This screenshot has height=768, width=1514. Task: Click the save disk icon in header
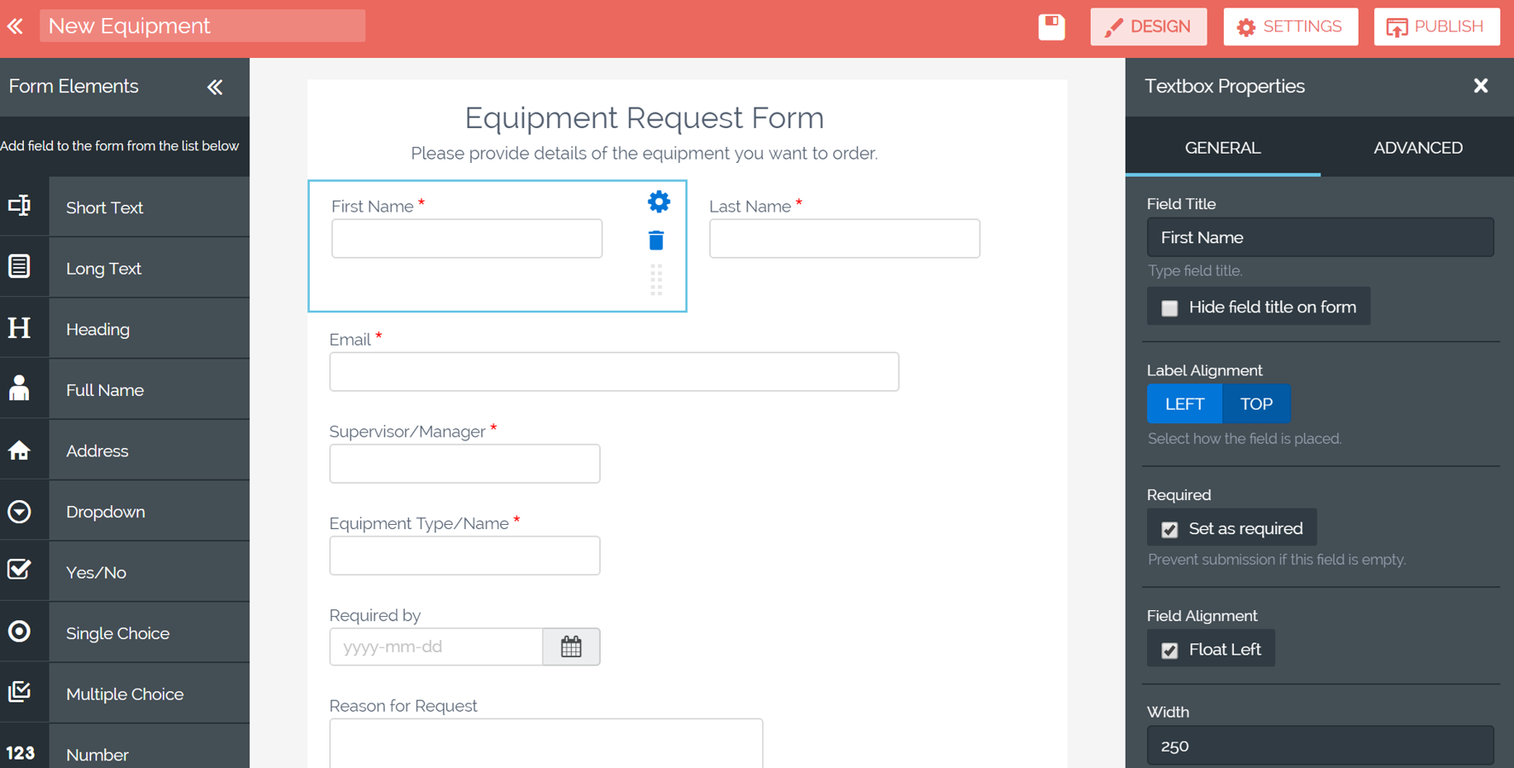pos(1051,26)
